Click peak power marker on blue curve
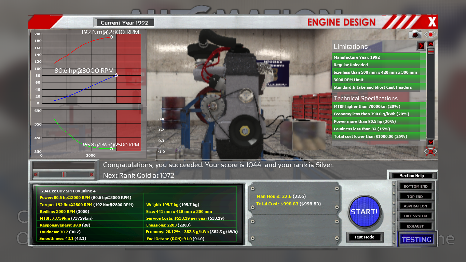Image resolution: width=466 pixels, height=262 pixels. 116,75
